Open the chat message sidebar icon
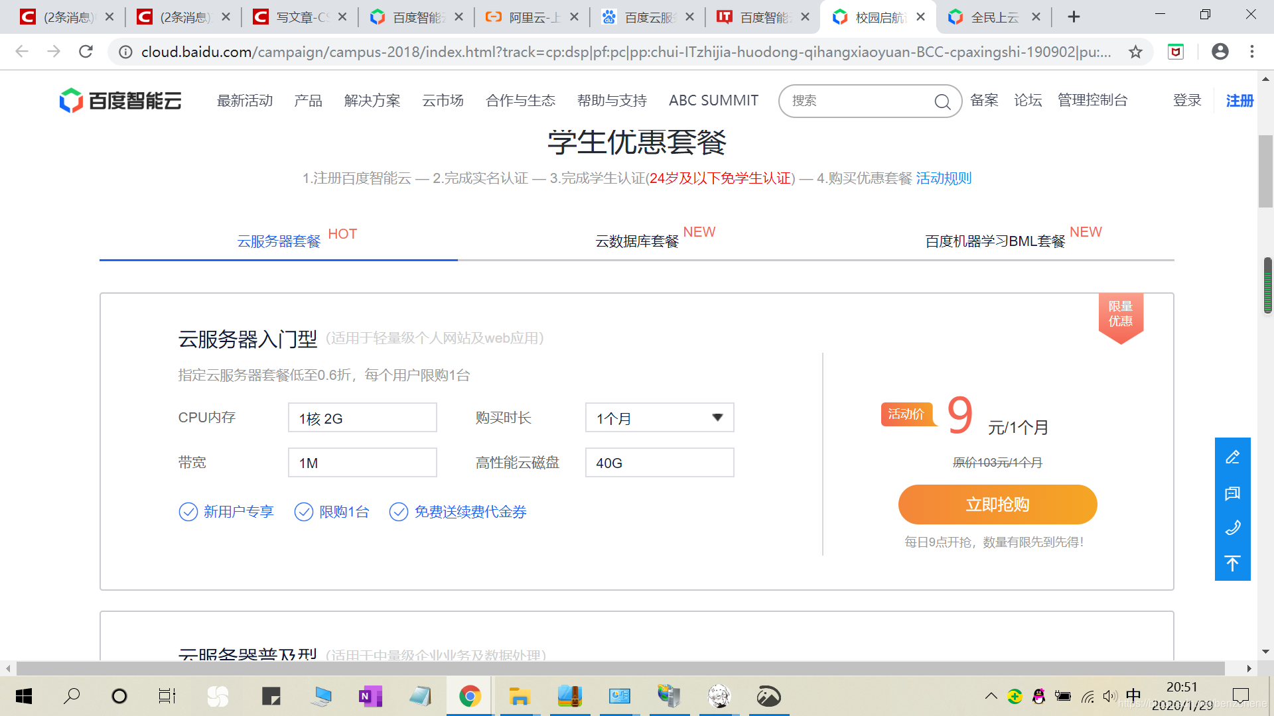Image resolution: width=1274 pixels, height=716 pixels. (1233, 493)
